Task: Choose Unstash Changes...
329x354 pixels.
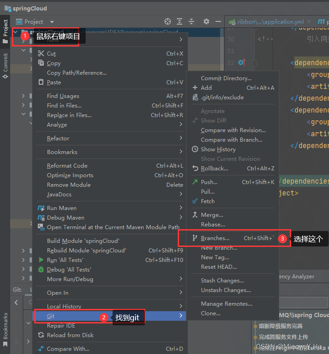Action: point(226,290)
